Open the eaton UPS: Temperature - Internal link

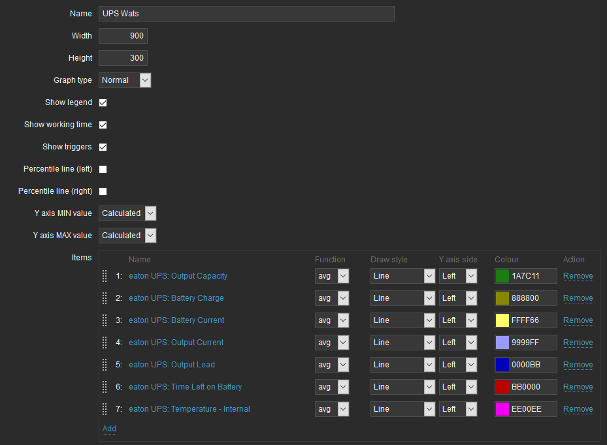coord(189,409)
